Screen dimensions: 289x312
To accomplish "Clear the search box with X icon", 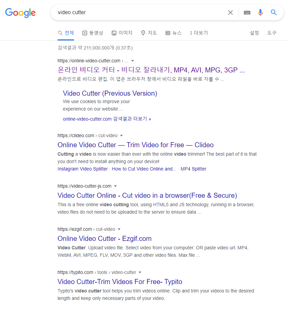I will (x=230, y=12).
